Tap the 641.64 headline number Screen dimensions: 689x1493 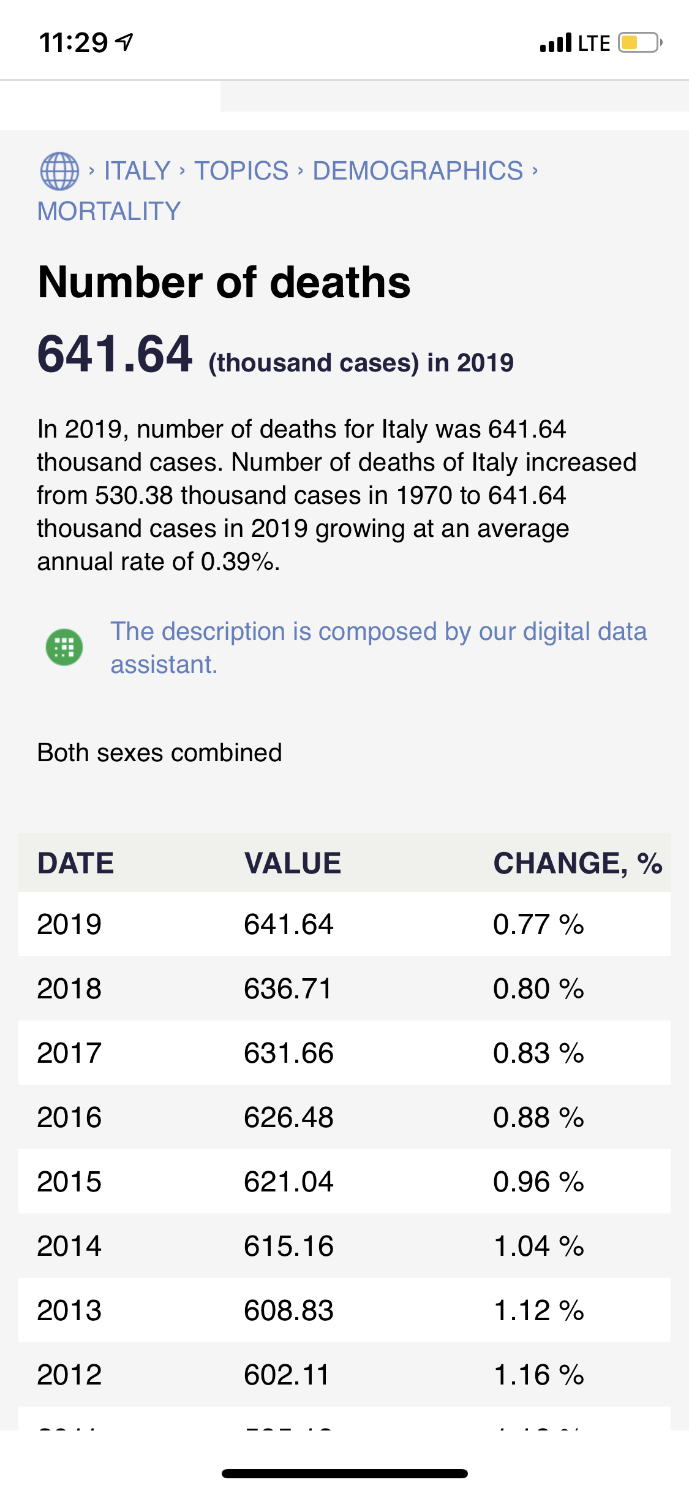[x=115, y=354]
